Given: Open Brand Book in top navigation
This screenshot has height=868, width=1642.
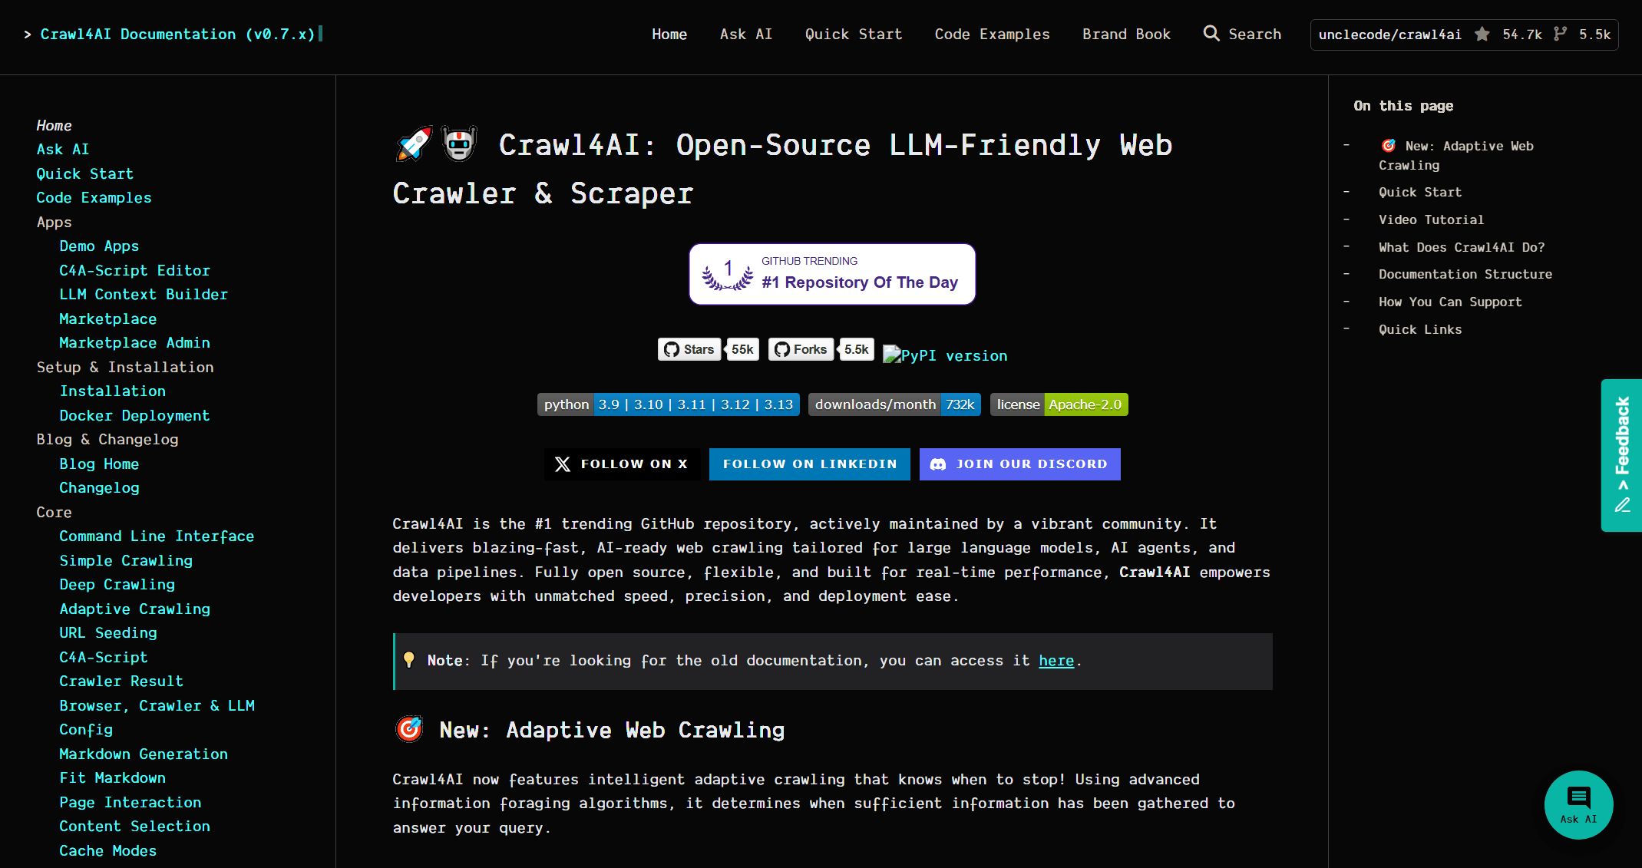Looking at the screenshot, I should coord(1126,35).
